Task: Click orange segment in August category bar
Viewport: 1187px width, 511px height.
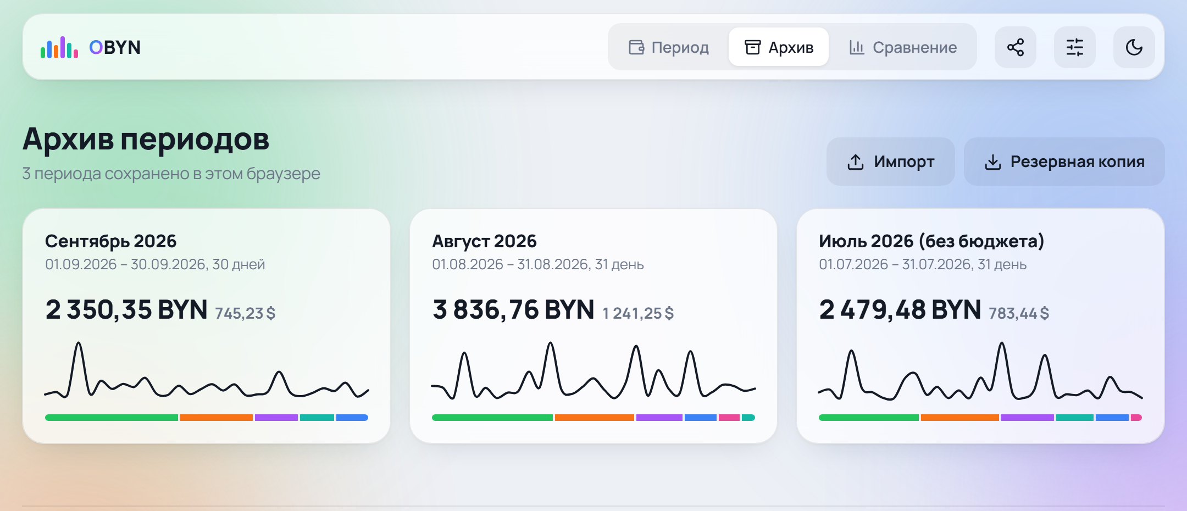Action: tap(595, 418)
